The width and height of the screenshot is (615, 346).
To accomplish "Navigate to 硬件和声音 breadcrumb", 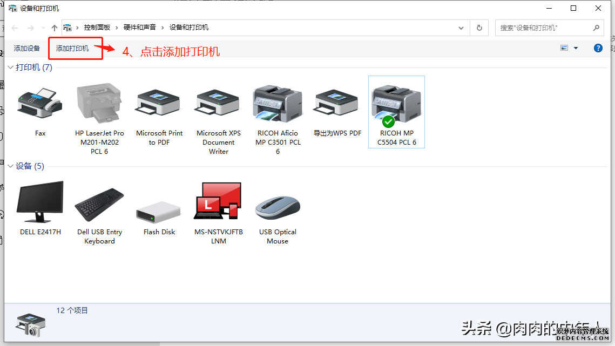I will point(140,28).
